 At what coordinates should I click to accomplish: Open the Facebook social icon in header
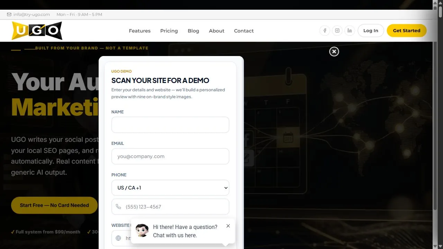pyautogui.click(x=325, y=30)
